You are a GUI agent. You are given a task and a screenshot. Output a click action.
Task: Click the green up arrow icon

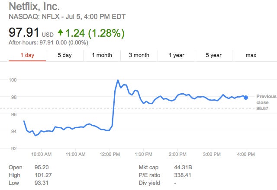click(x=60, y=32)
